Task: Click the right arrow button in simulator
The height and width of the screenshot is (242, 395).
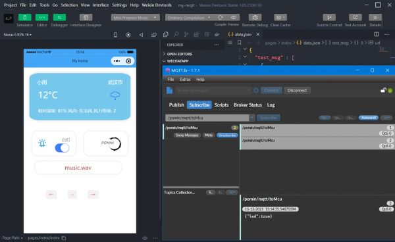Action: (93, 194)
